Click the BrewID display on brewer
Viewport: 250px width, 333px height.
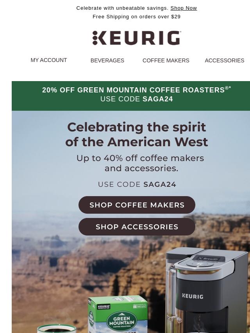(x=209, y=259)
